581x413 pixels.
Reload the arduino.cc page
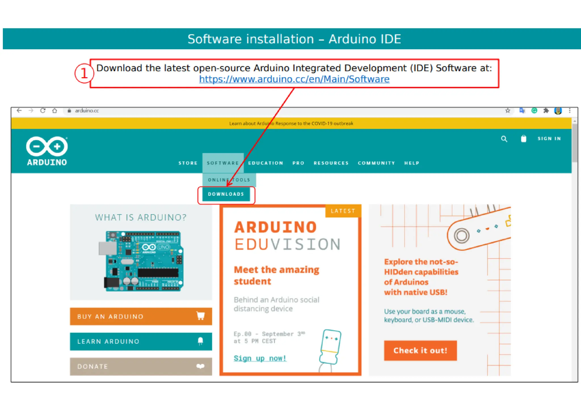pos(43,111)
